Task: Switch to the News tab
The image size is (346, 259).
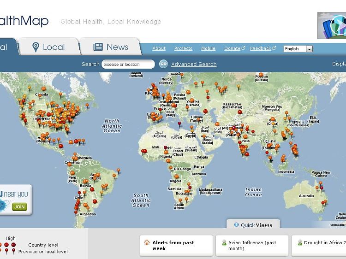Action: pos(110,47)
